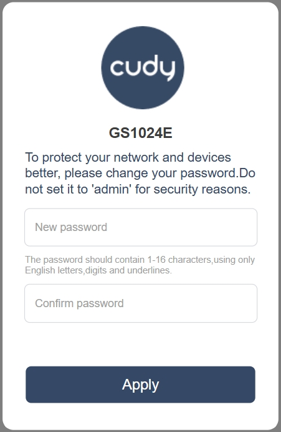Click 'English letters, digits and underlines' line

pyautogui.click(x=98, y=270)
